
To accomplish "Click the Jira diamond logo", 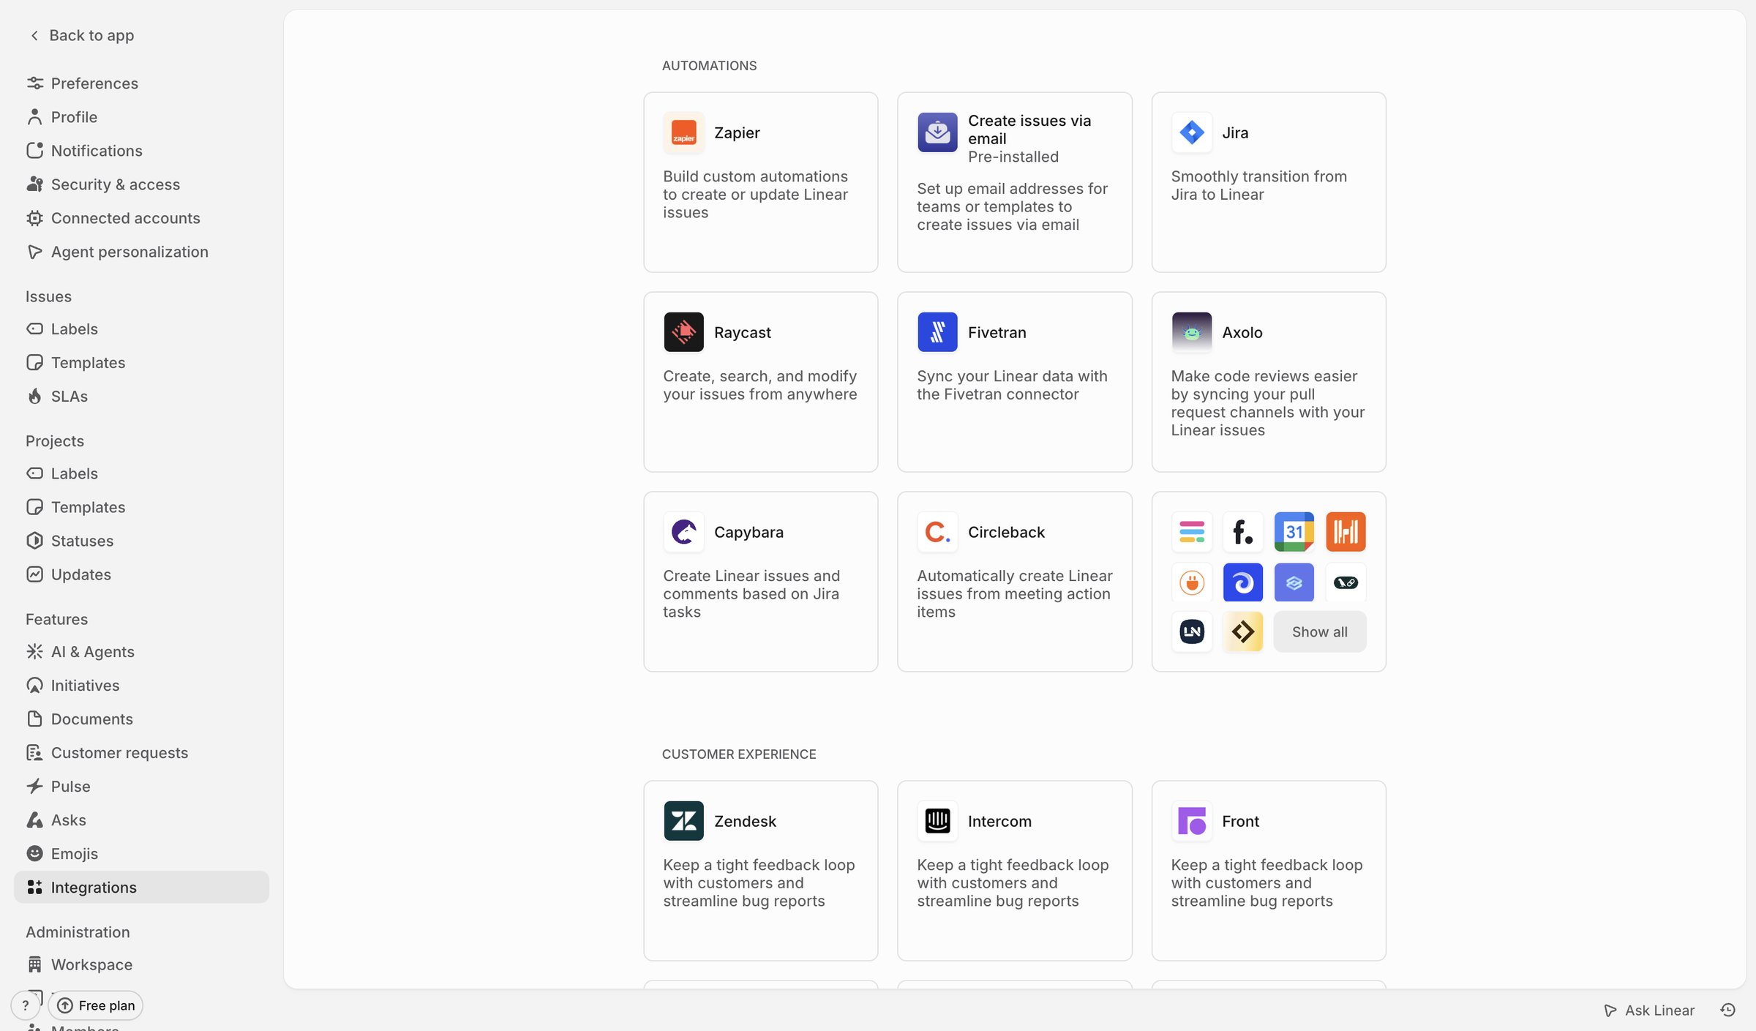I will pyautogui.click(x=1191, y=132).
